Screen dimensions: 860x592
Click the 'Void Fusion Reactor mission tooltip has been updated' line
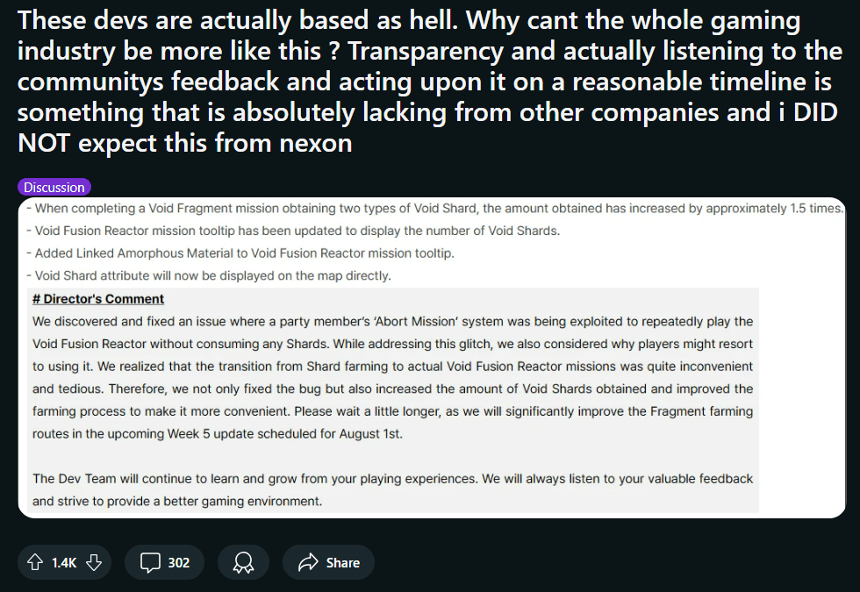point(293,231)
